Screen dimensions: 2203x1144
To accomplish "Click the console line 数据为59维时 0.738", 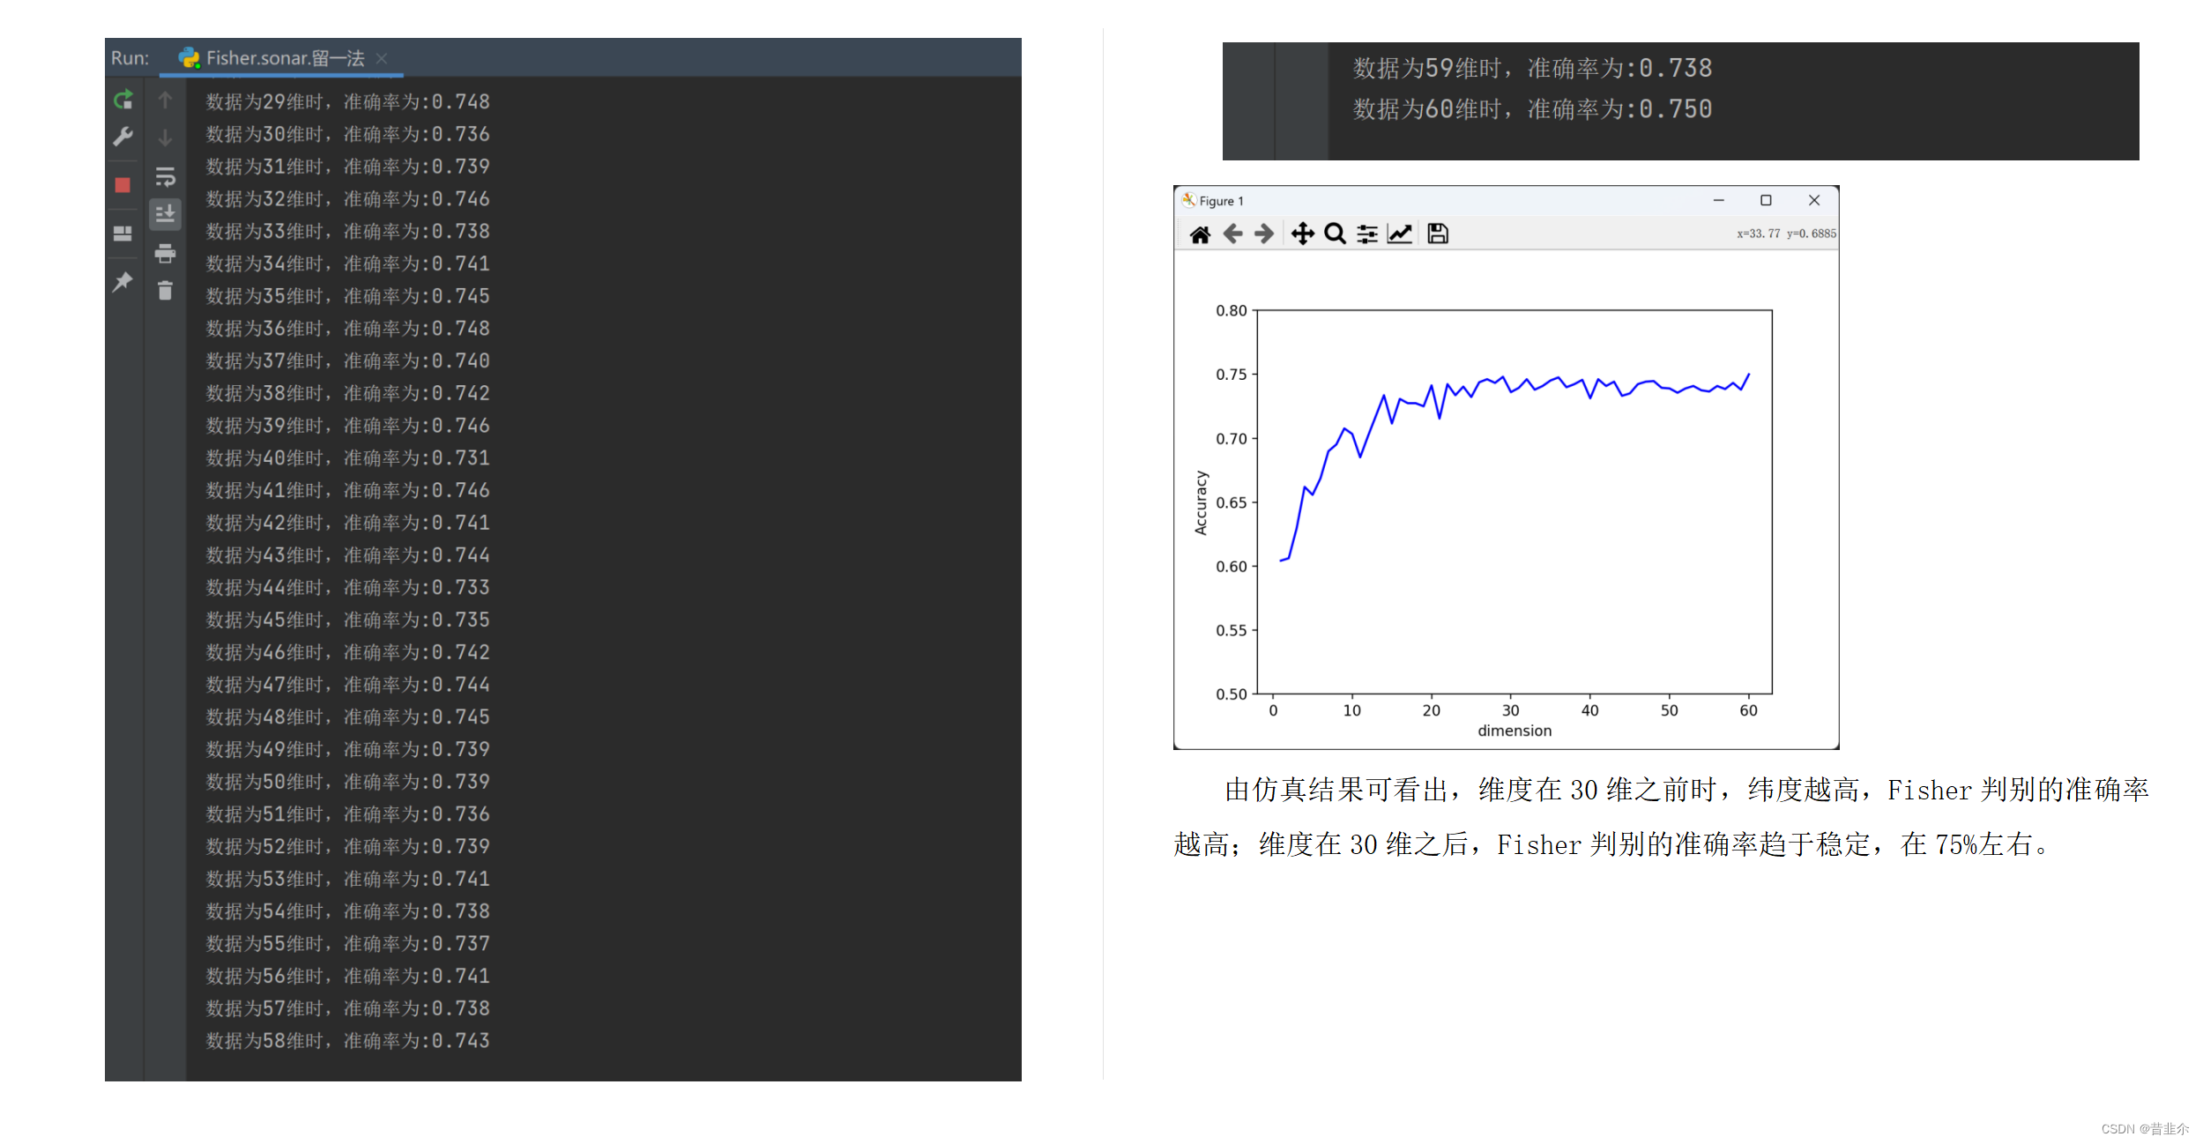I will (x=1532, y=68).
